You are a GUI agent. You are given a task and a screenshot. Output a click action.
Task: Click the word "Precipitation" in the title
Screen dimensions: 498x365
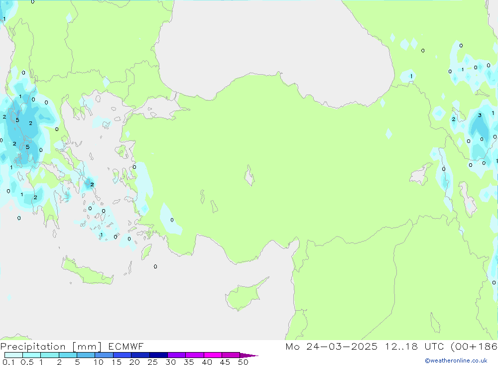[x=33, y=347]
